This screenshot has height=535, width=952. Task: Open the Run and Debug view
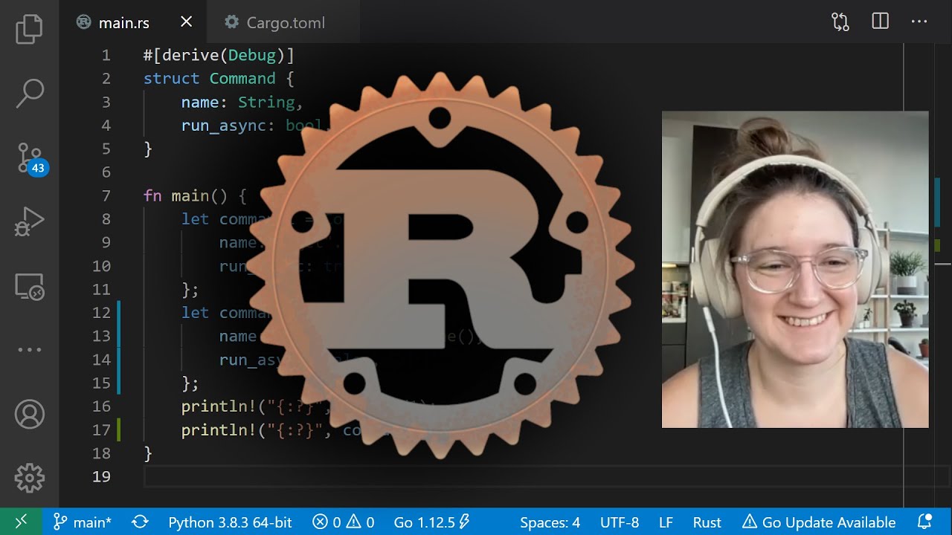[x=30, y=221]
